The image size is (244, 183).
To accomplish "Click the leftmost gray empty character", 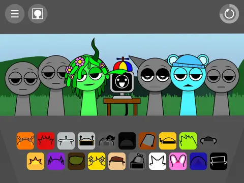I will click(23, 88).
